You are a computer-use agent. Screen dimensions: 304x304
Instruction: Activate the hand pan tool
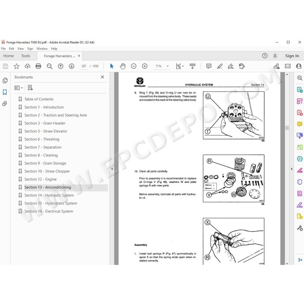[123, 66]
